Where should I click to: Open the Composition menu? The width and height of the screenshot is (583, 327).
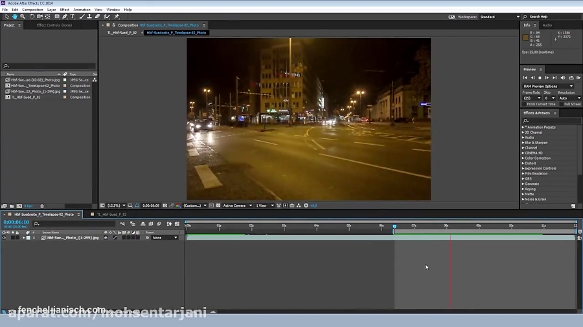click(32, 10)
